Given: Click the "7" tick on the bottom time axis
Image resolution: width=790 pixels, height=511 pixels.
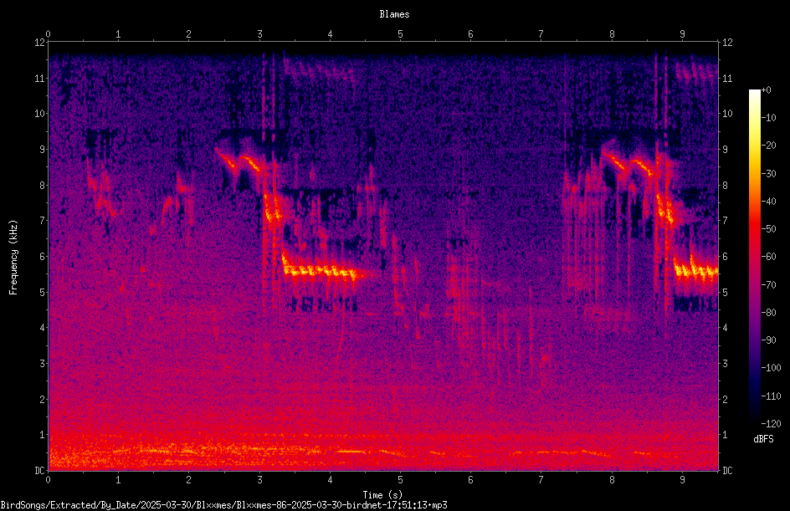Looking at the screenshot, I should tap(541, 480).
